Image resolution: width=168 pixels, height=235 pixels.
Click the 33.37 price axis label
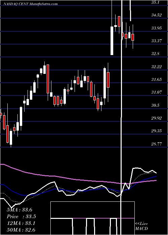157,41
